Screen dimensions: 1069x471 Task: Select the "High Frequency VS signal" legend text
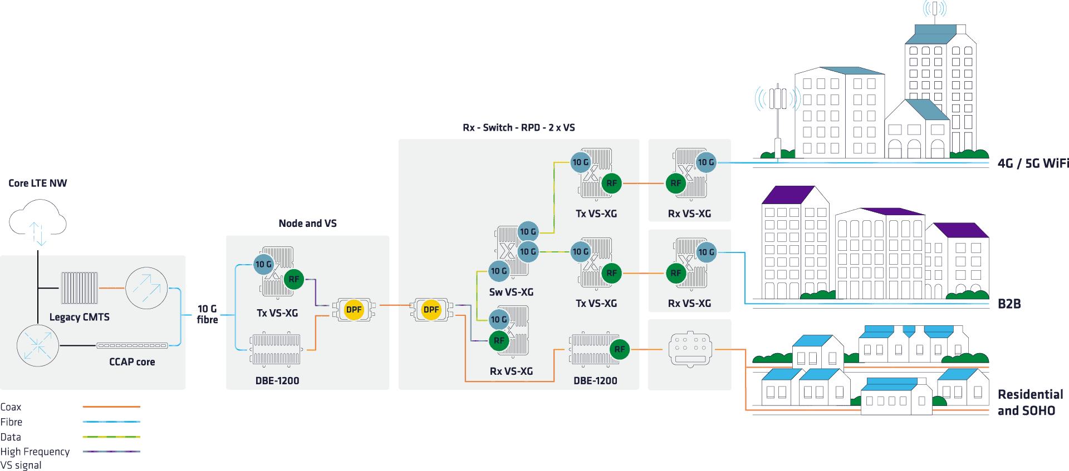[x=35, y=458]
